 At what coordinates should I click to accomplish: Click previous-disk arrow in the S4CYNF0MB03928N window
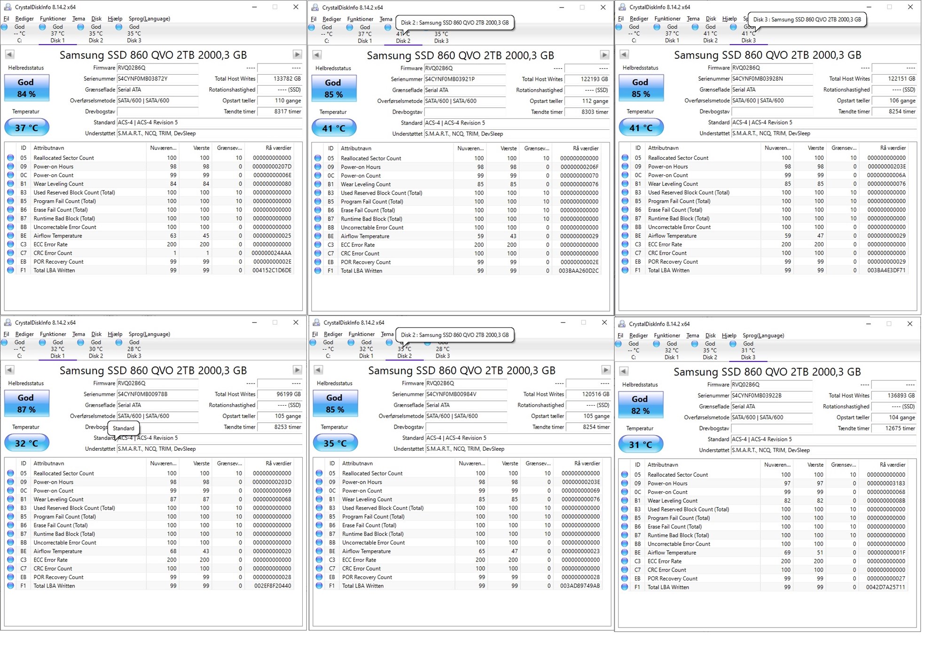pyautogui.click(x=624, y=55)
